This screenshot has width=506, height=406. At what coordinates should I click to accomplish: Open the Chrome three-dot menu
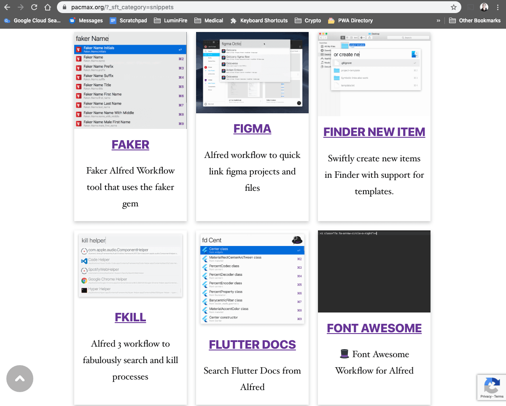pyautogui.click(x=498, y=7)
